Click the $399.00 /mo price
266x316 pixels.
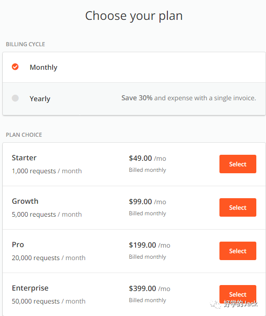click(149, 289)
